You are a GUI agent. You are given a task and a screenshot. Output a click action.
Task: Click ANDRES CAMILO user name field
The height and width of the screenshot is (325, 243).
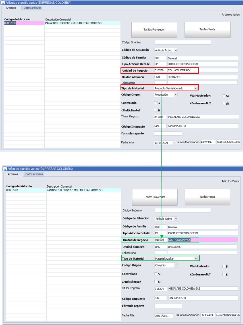click(228, 142)
